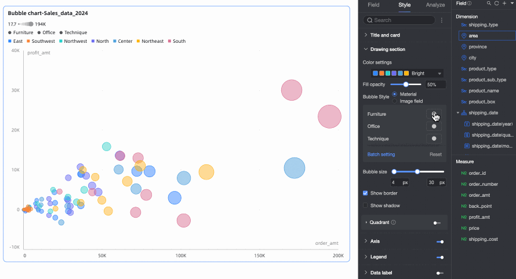Turn off the Legend switch

[440, 258]
